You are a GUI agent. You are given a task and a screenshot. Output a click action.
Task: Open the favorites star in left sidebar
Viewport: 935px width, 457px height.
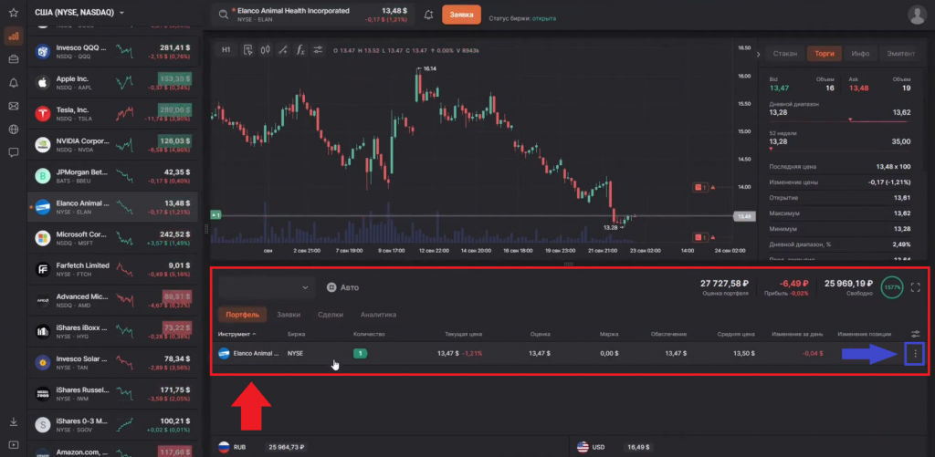[x=13, y=13]
